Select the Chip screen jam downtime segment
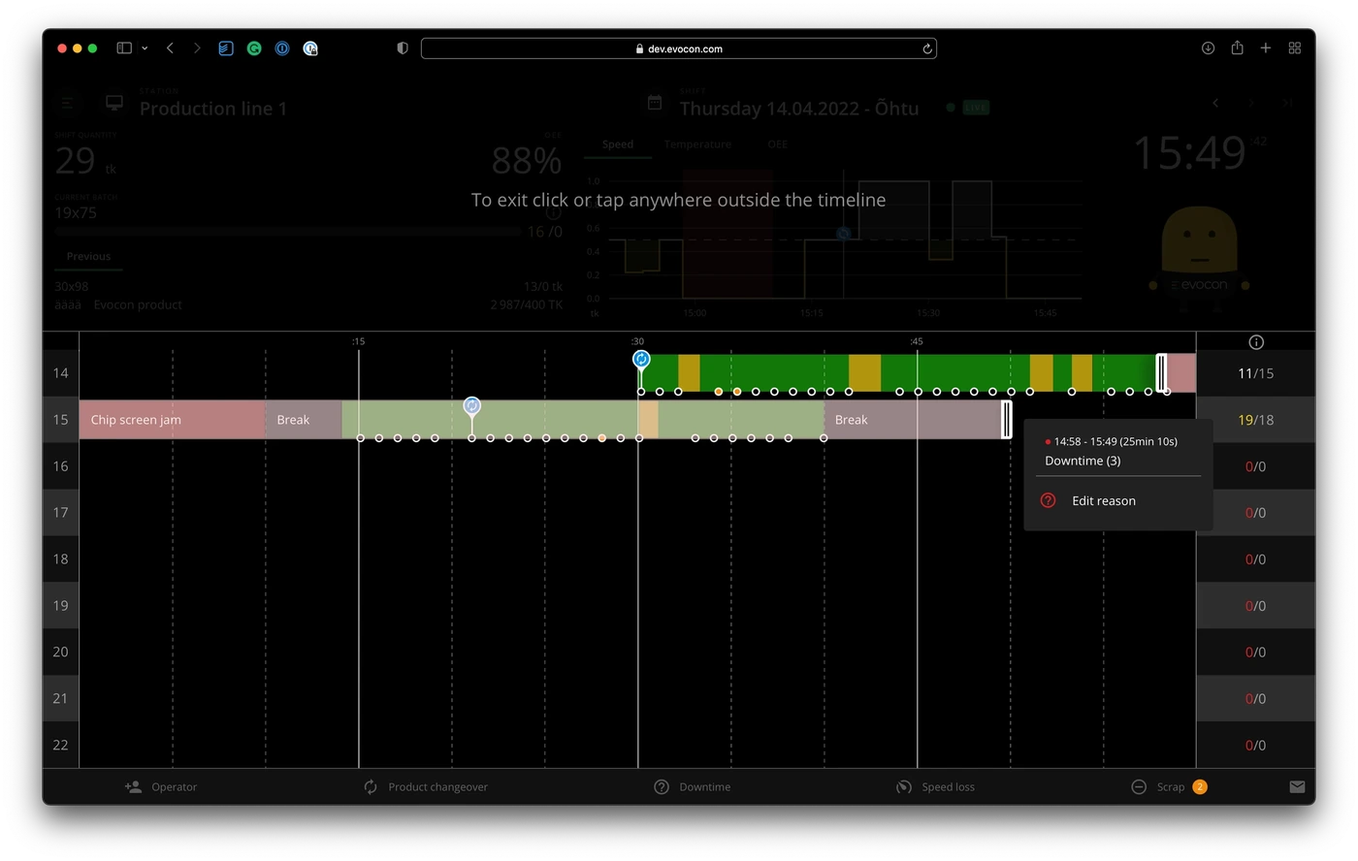 (173, 420)
